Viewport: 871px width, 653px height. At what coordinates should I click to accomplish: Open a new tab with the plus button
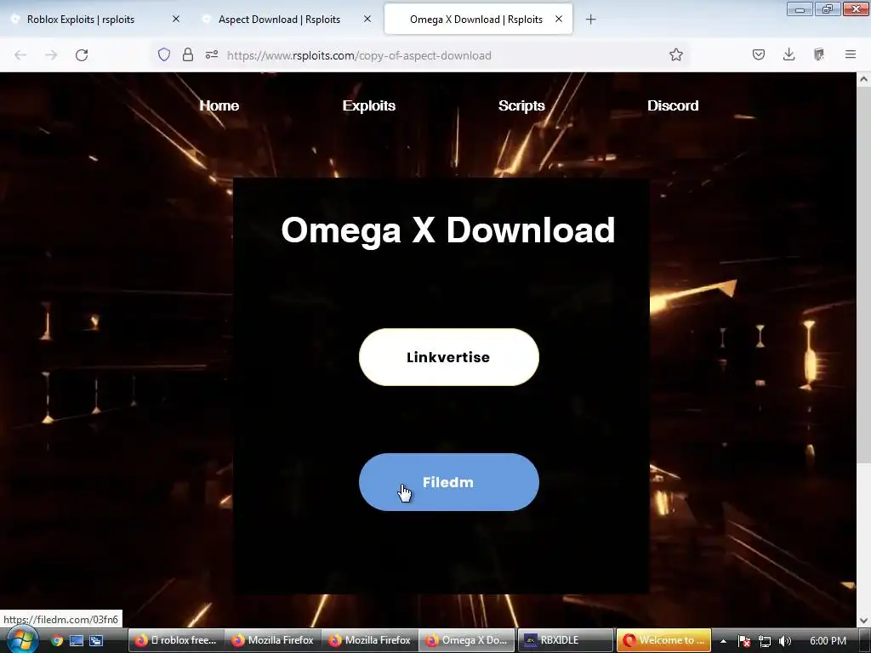pyautogui.click(x=591, y=20)
